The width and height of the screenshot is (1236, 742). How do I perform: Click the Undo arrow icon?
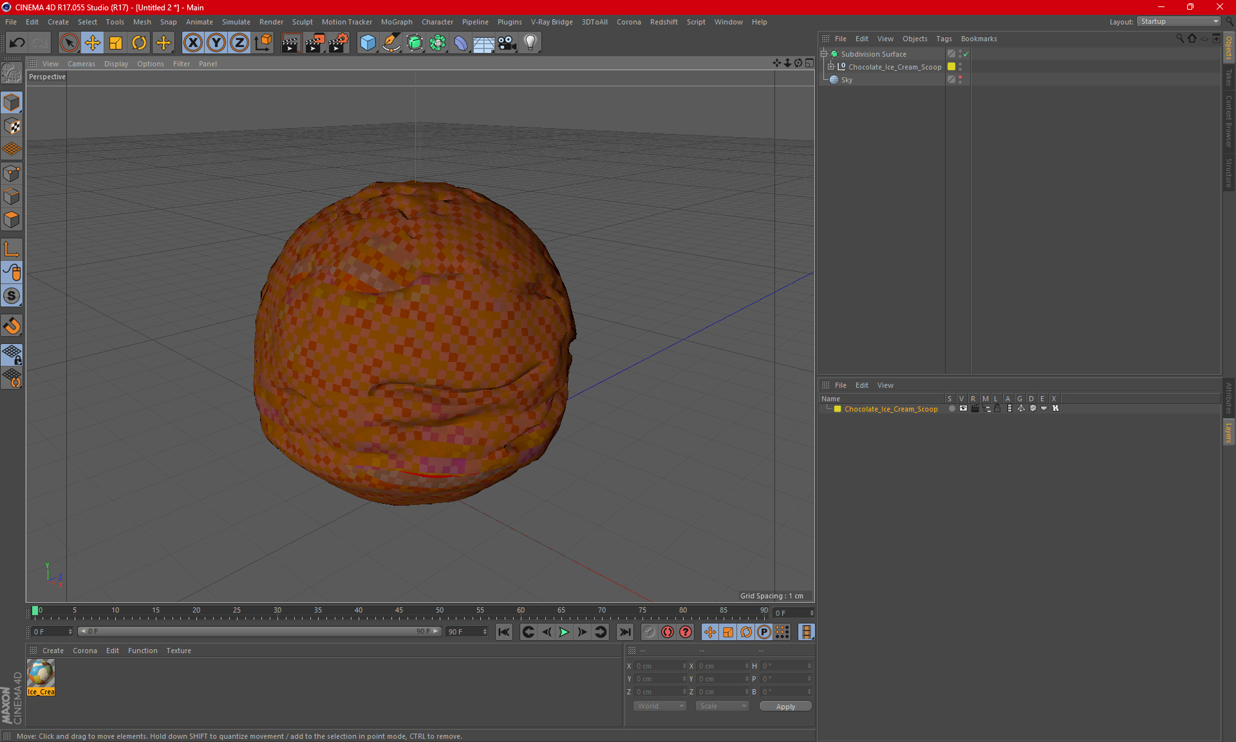(17, 43)
